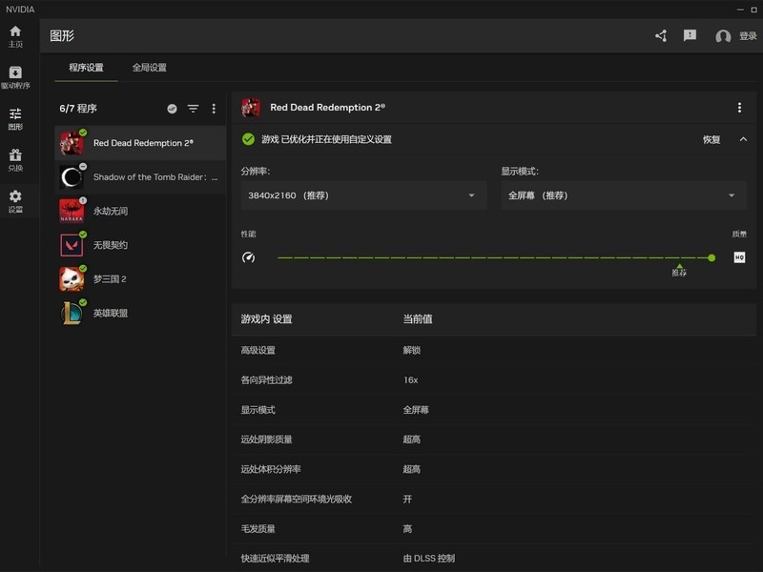Click the 16x value
This screenshot has width=763, height=572.
pyautogui.click(x=411, y=379)
